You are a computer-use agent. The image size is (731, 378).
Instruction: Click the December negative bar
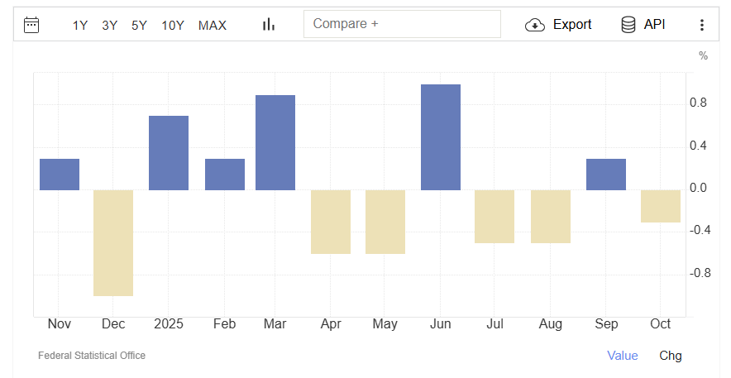113,242
